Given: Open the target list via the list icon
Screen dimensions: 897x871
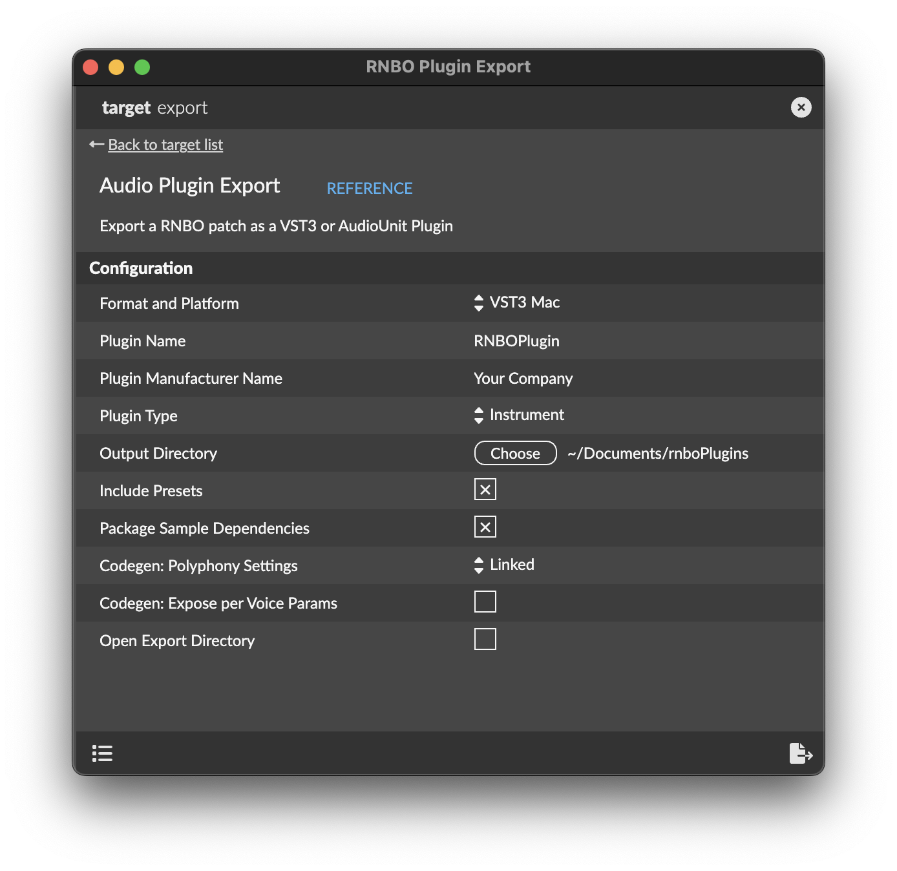Looking at the screenshot, I should click(102, 753).
